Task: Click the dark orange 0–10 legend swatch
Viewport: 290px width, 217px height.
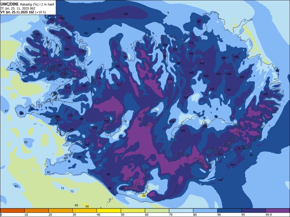Action: 12,211
